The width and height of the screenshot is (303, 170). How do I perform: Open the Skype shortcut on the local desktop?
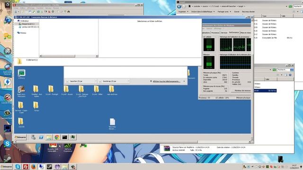(8, 145)
